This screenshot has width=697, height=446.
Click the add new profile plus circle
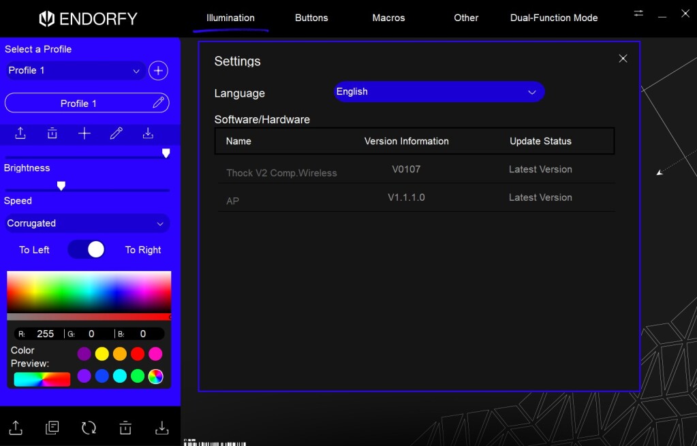[158, 71]
